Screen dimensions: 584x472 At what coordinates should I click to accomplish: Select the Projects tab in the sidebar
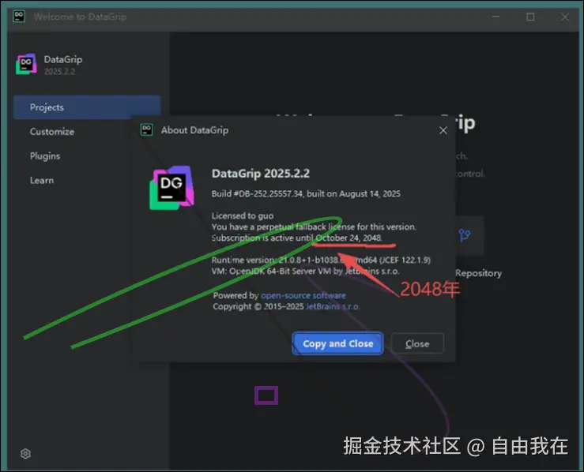(87, 107)
